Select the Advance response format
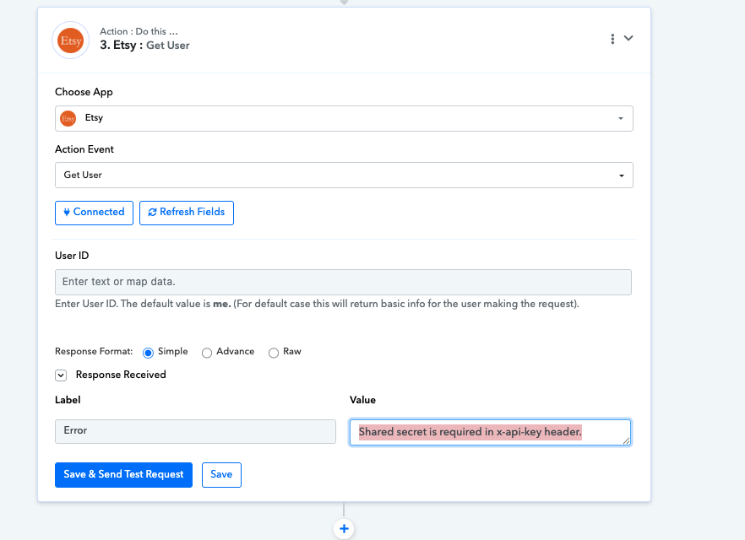 pos(207,353)
